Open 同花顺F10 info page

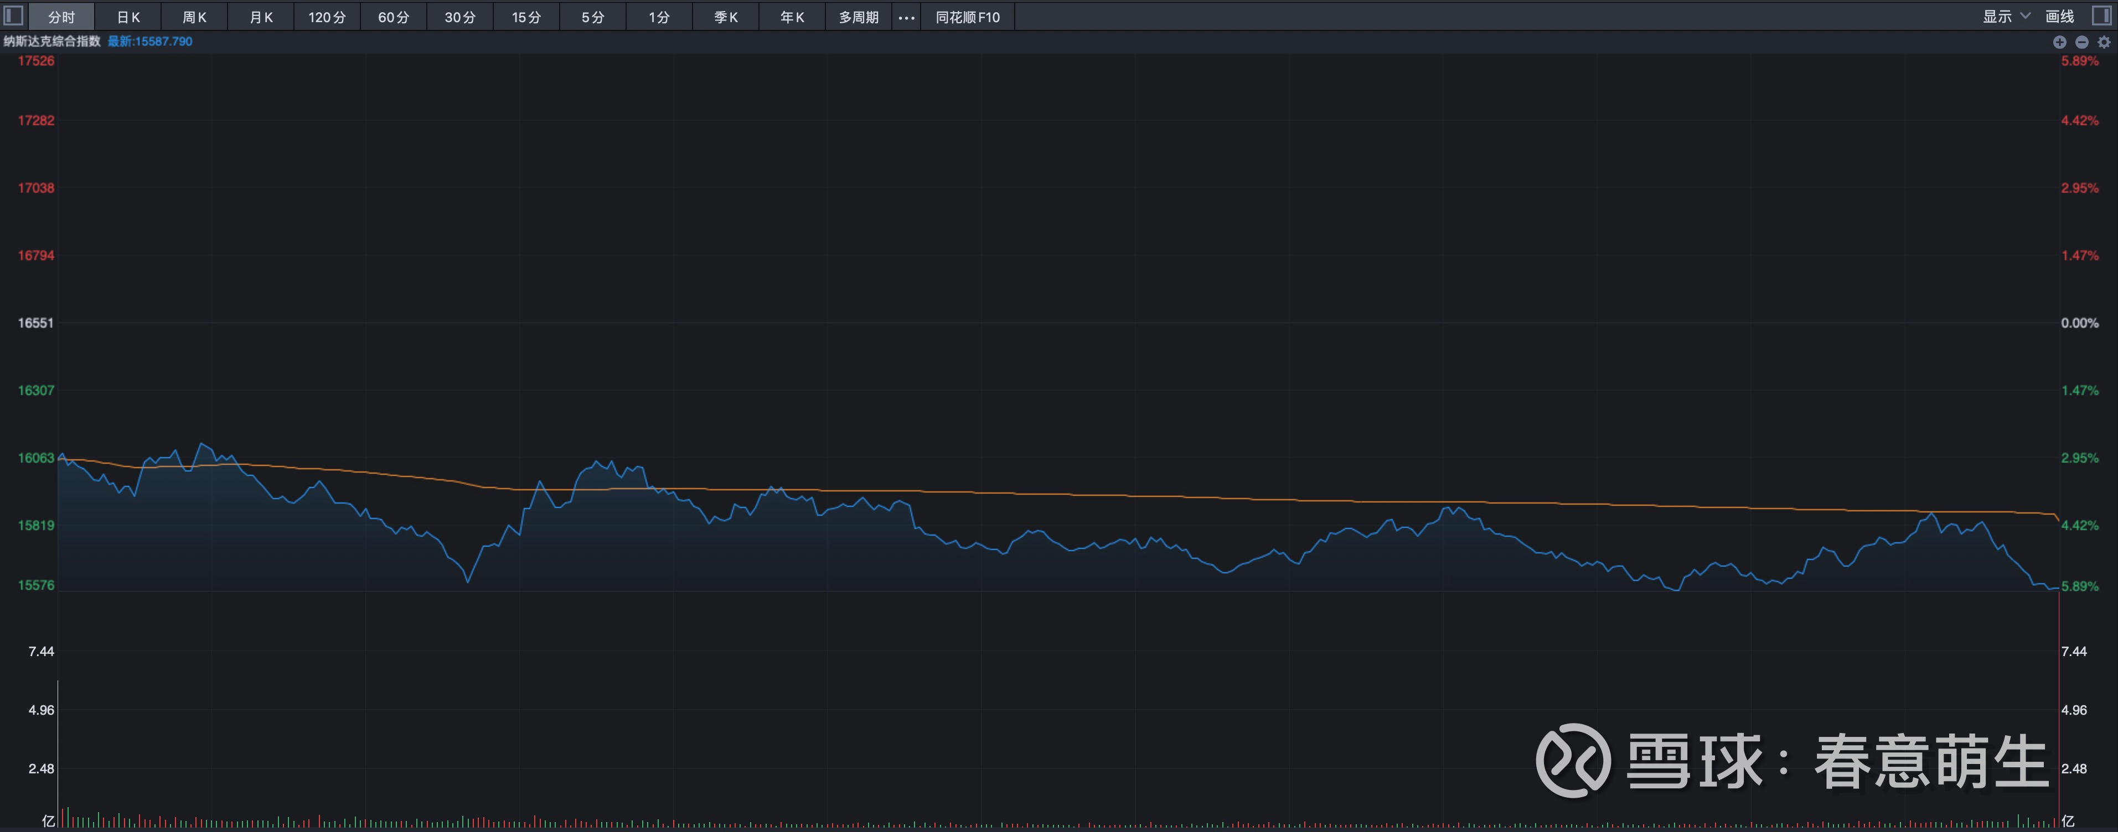pyautogui.click(x=968, y=17)
